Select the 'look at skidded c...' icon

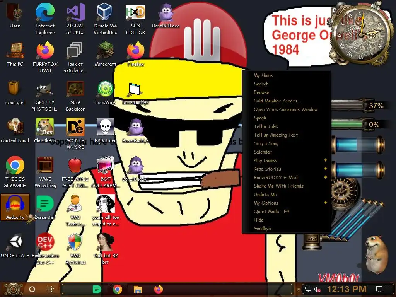75,57
